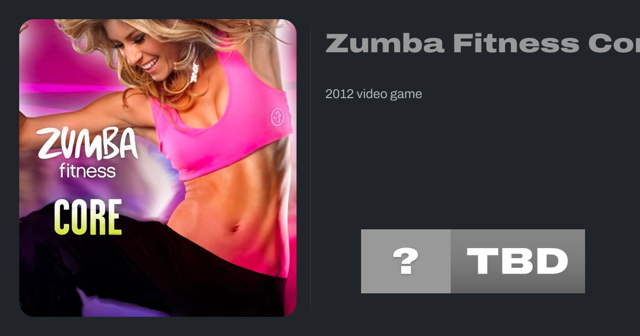Click the yellow CORE text on cover
The height and width of the screenshot is (336, 640).
(88, 218)
